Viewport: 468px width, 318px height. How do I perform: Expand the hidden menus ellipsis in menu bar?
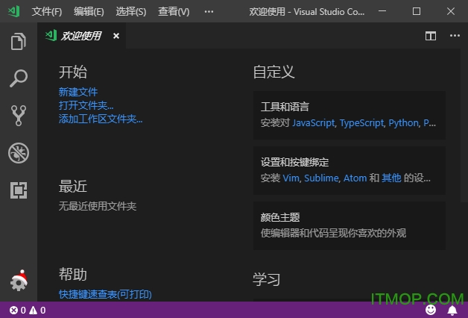point(209,12)
